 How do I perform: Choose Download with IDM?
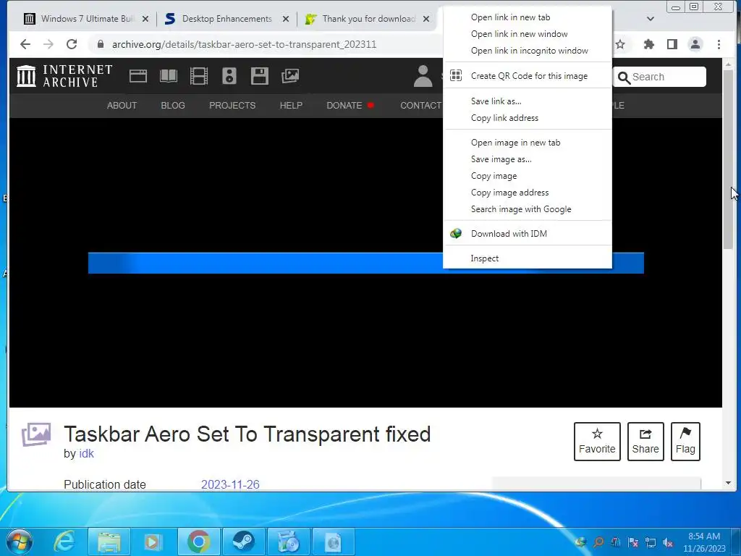[527, 234]
